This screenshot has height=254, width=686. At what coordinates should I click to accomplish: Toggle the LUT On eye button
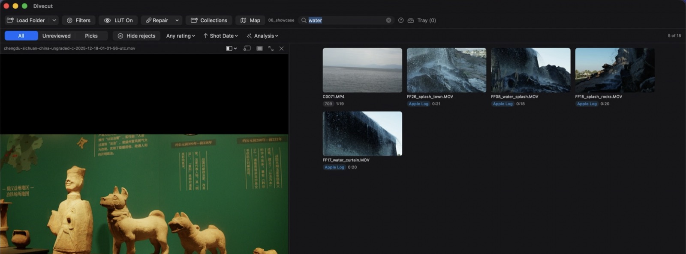pyautogui.click(x=118, y=20)
